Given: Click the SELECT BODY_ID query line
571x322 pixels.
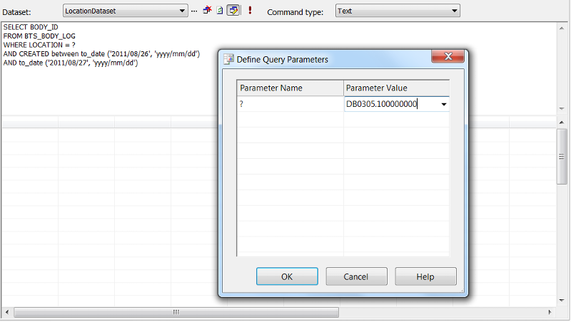Looking at the screenshot, I should tap(31, 27).
